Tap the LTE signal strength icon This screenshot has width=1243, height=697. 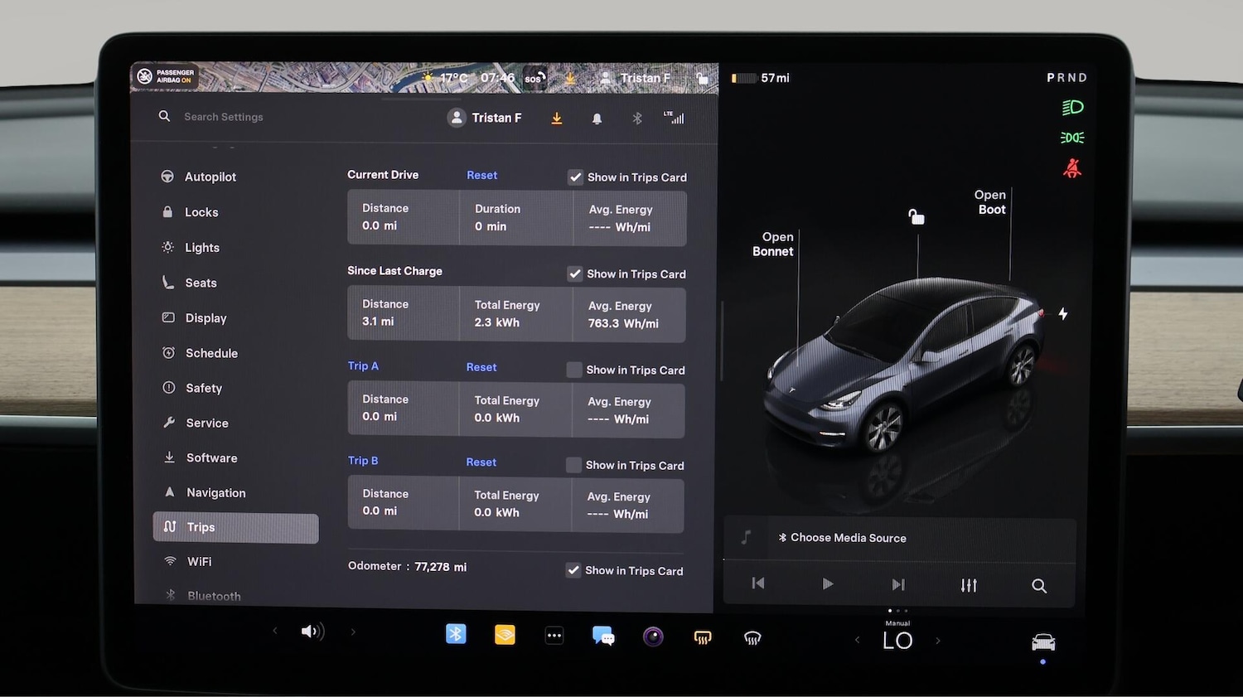tap(674, 118)
